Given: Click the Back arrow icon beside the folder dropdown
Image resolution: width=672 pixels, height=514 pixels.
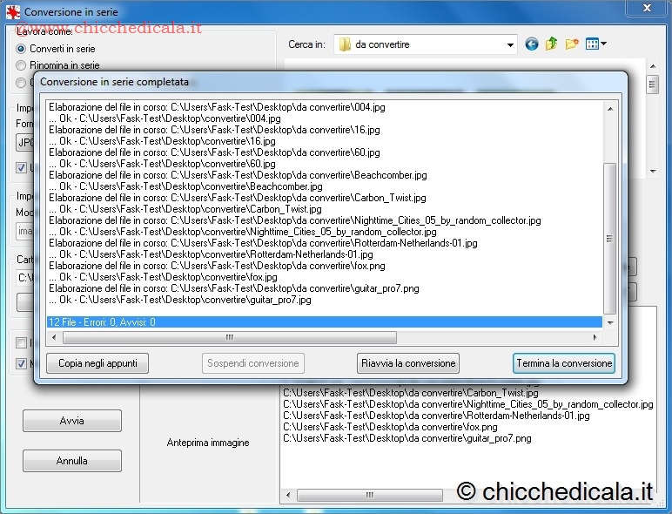Looking at the screenshot, I should 532,44.
